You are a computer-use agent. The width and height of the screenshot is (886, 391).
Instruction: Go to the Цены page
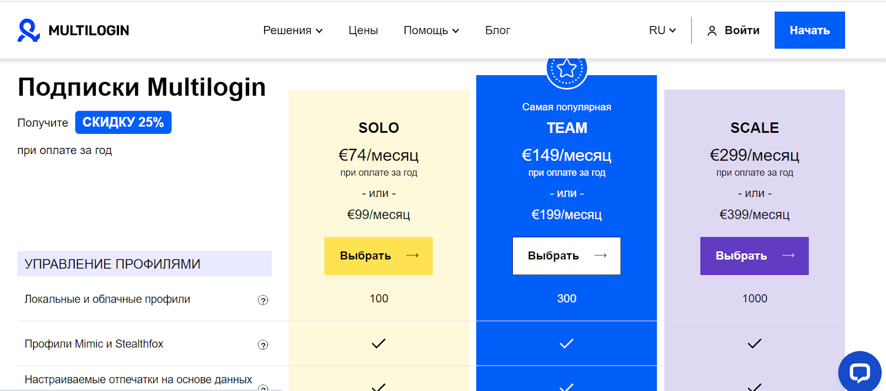click(363, 30)
